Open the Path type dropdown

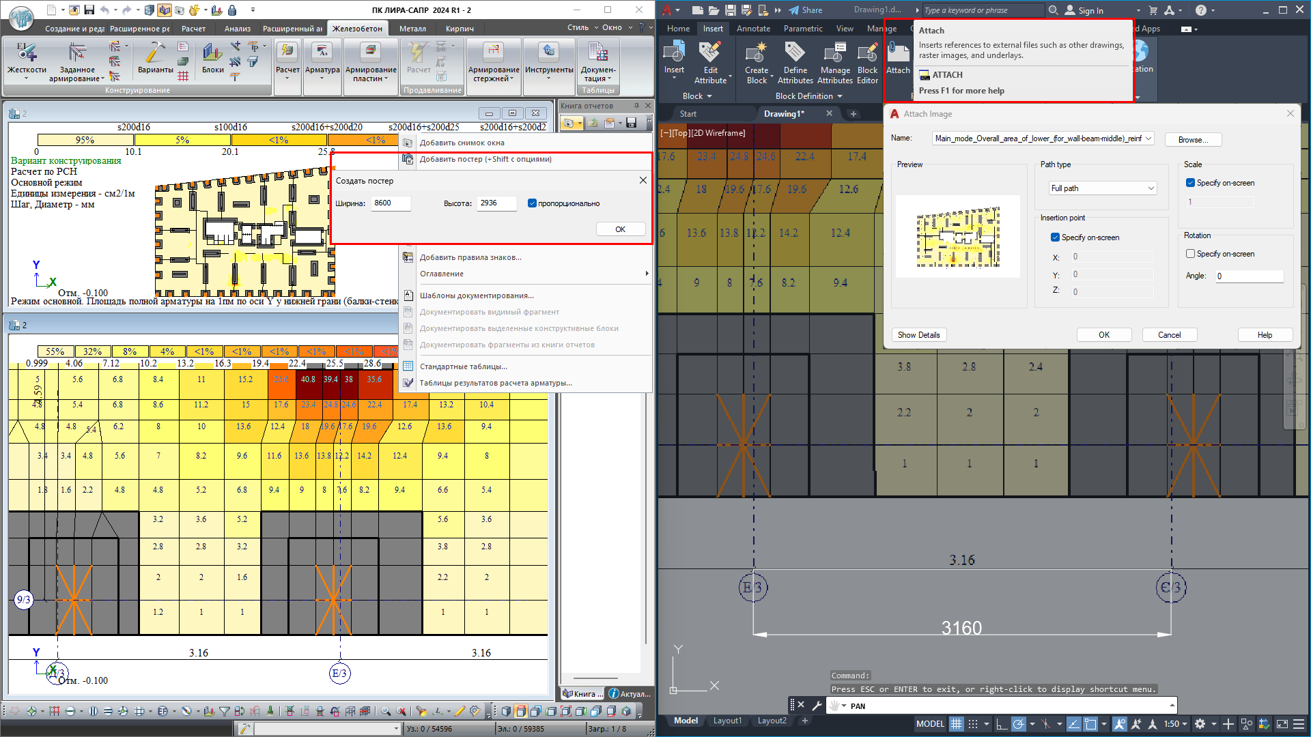point(1102,188)
